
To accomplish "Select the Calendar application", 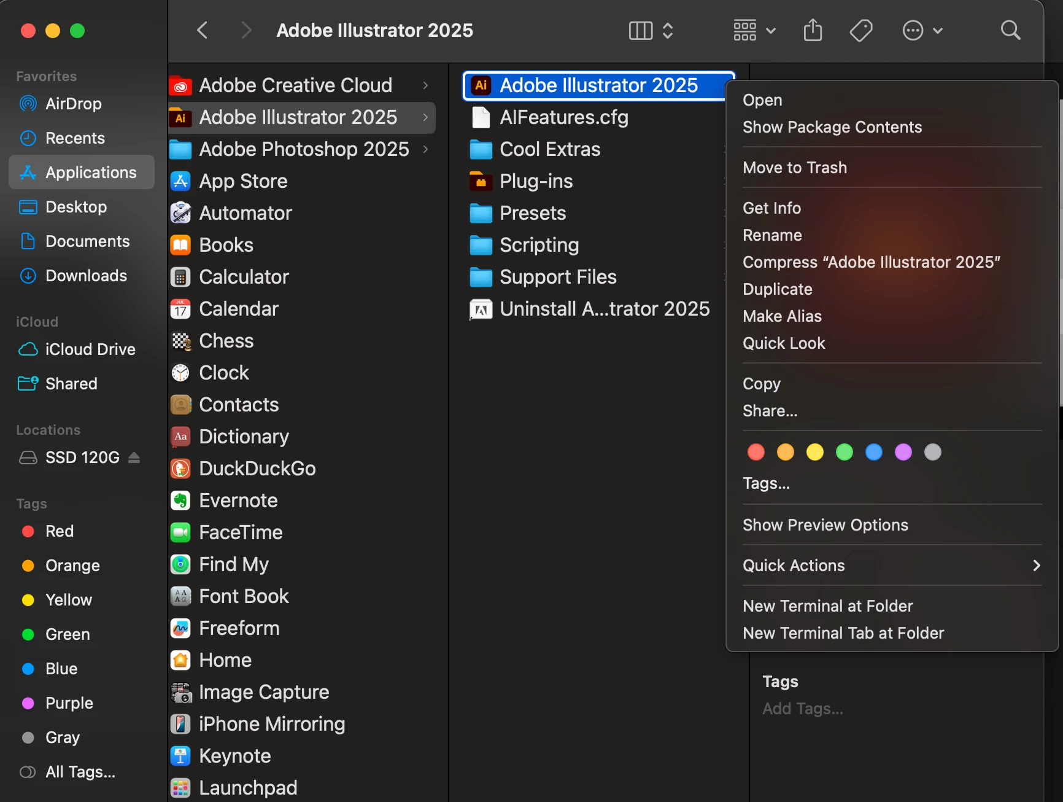I will 301,309.
